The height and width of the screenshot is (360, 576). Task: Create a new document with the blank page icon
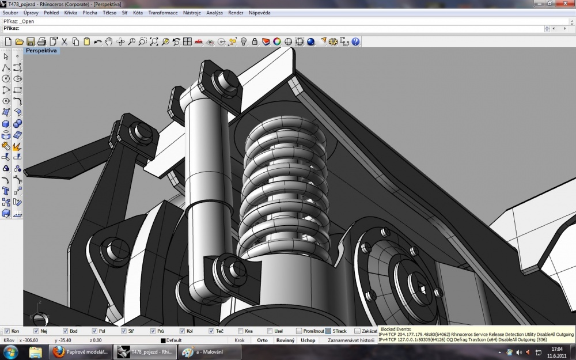(8, 41)
